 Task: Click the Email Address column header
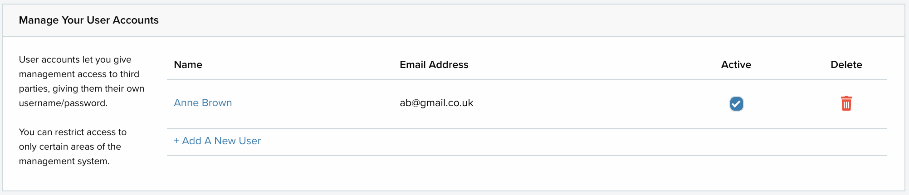434,65
